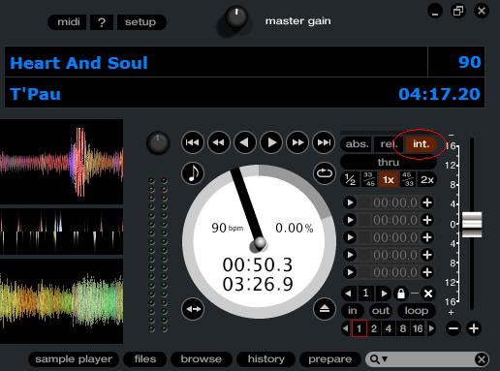Skip to the next track
The image size is (500, 371).
(x=324, y=142)
